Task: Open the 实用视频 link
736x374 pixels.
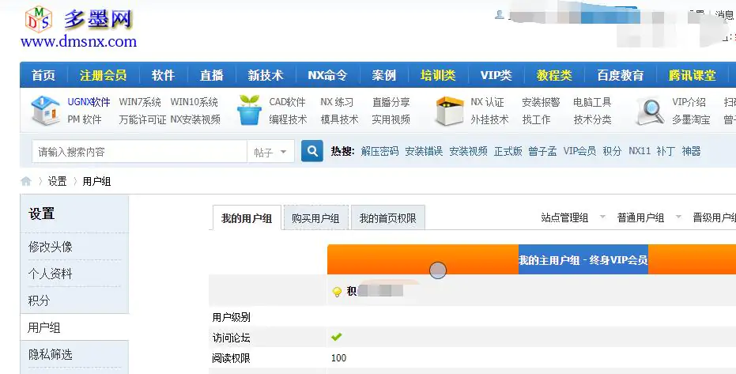Action: click(391, 119)
